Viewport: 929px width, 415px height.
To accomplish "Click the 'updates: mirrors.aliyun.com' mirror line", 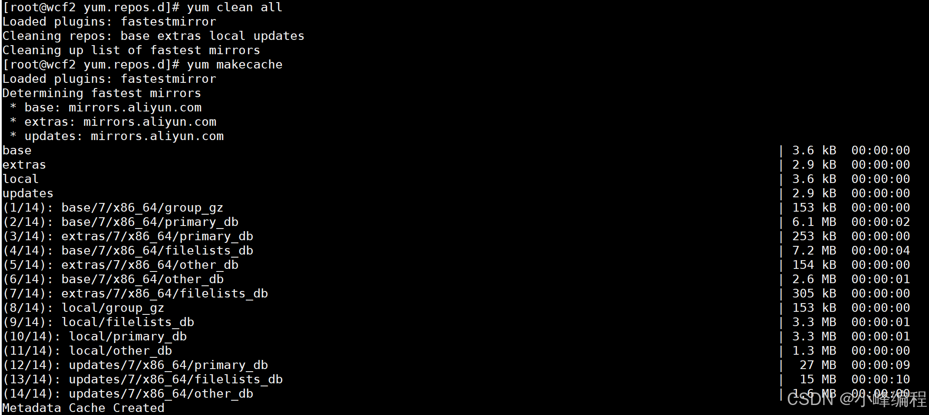I will [116, 136].
